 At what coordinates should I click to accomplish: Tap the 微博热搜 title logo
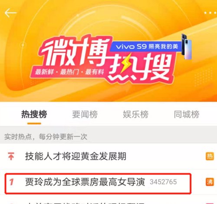(x=104, y=60)
